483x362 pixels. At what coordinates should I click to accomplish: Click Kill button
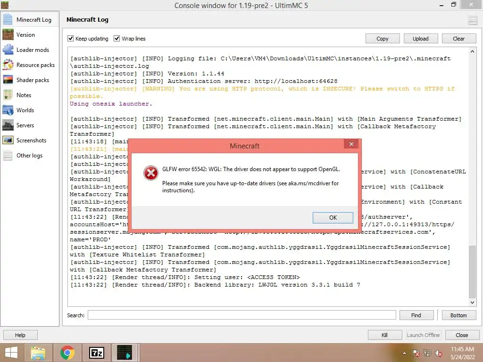(385, 335)
